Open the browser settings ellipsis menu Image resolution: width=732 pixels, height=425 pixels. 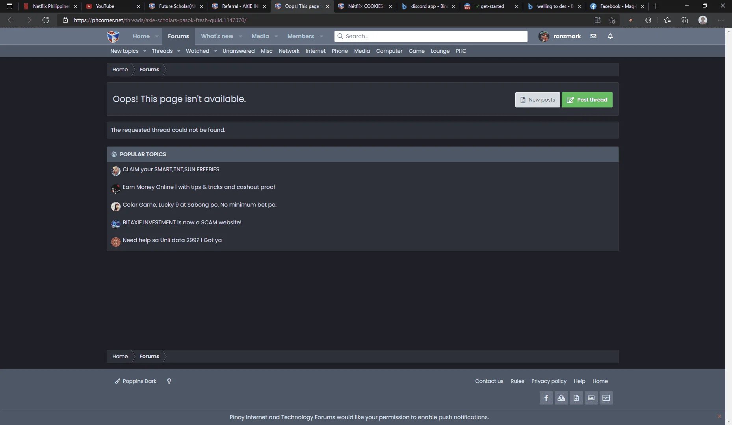721,20
